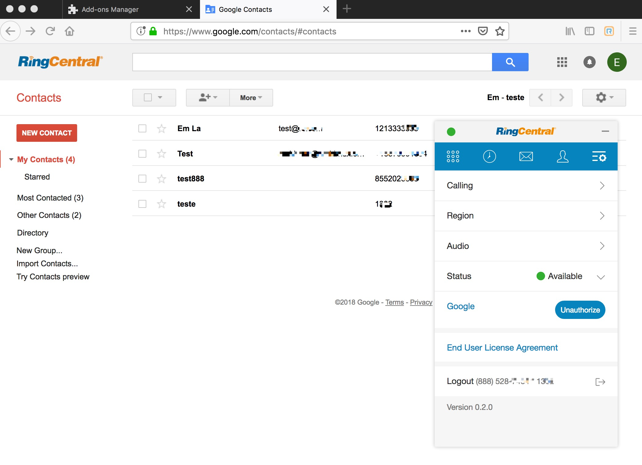This screenshot has width=642, height=465.
Task: Click the notifications bell icon
Action: (x=589, y=62)
